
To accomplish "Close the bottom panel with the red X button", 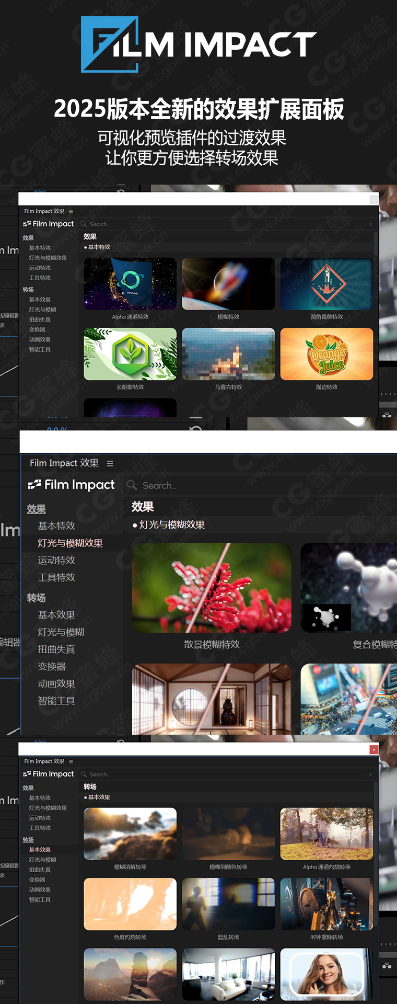I will [373, 749].
